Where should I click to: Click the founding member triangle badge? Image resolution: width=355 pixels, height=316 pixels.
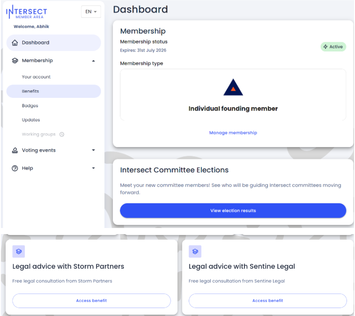[233, 88]
